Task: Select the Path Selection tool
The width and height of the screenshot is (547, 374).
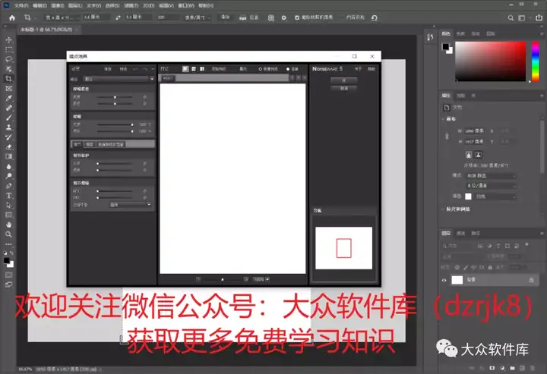Action: coord(8,206)
